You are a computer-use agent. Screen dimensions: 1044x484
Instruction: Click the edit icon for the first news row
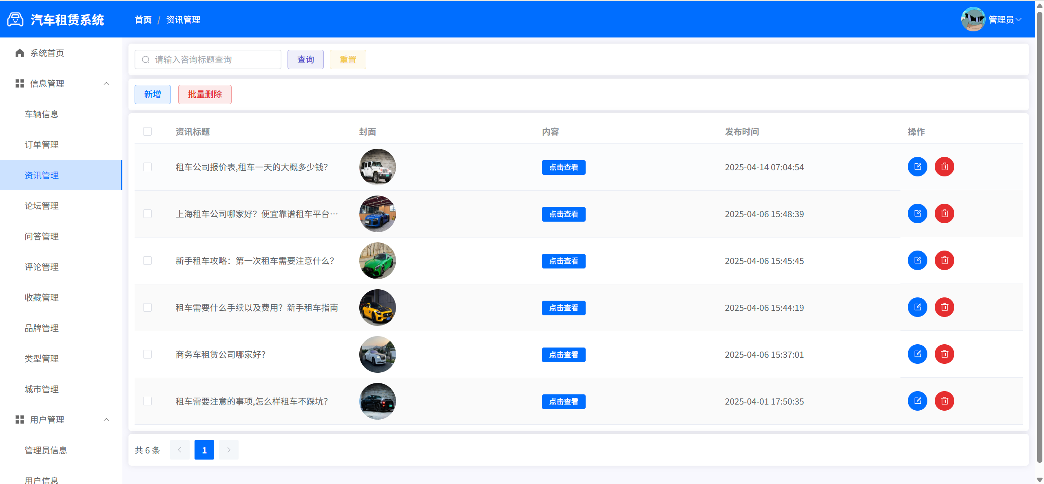[917, 167]
